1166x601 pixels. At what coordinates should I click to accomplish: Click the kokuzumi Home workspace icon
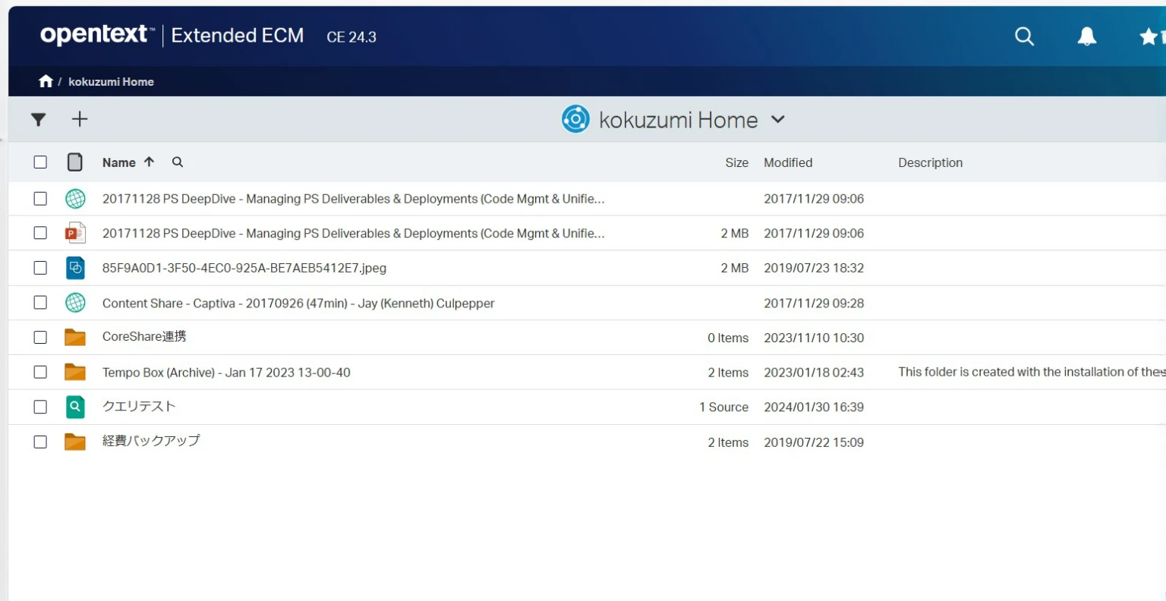coord(575,119)
